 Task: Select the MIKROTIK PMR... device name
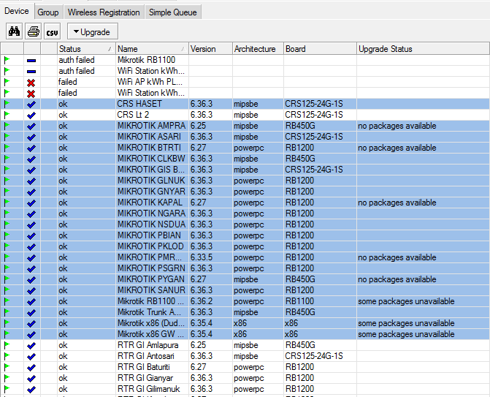(x=150, y=257)
